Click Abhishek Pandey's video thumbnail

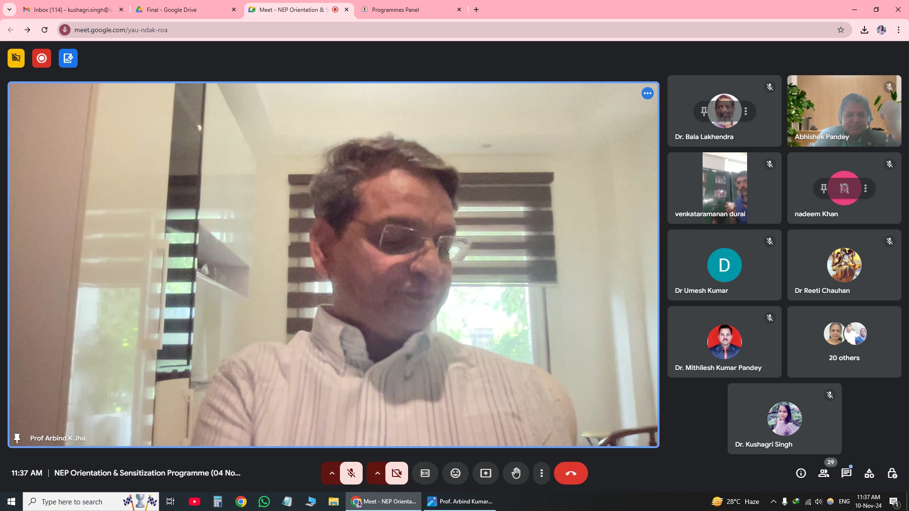click(844, 111)
